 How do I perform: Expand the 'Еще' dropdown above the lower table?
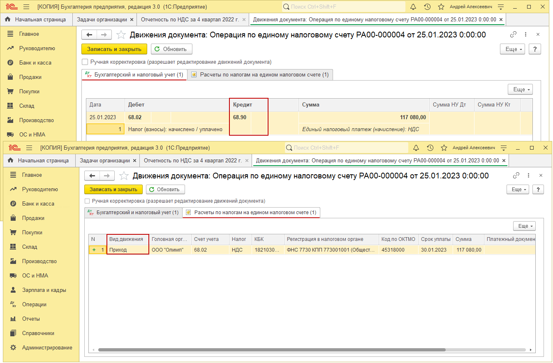tap(524, 226)
